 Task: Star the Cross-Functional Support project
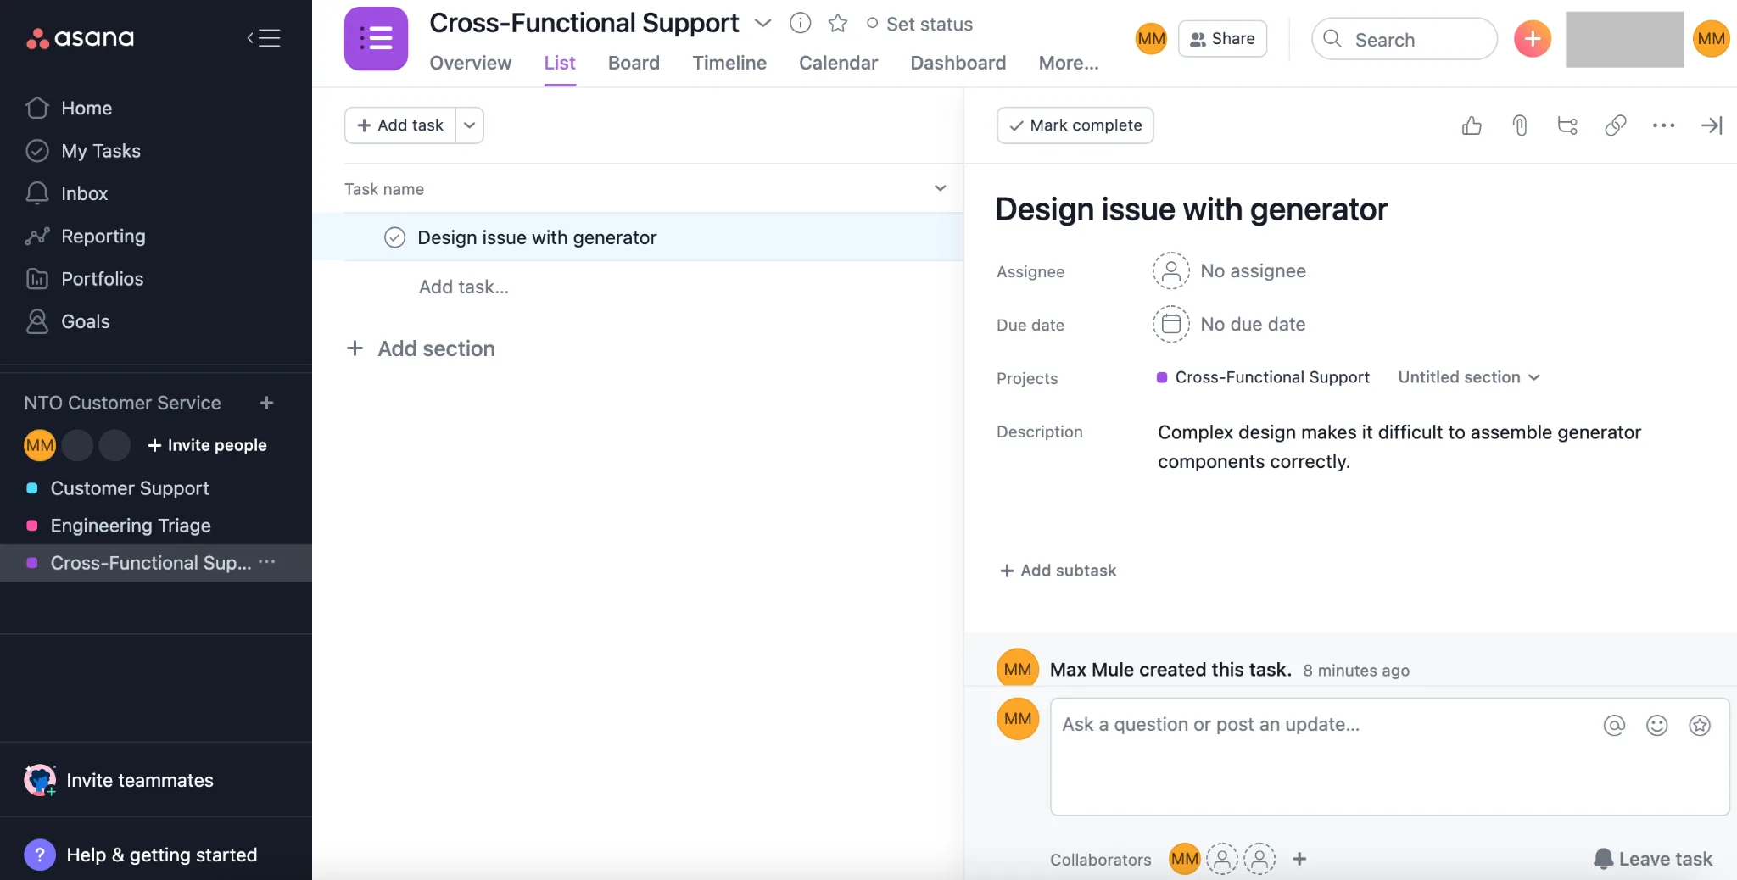click(x=838, y=24)
